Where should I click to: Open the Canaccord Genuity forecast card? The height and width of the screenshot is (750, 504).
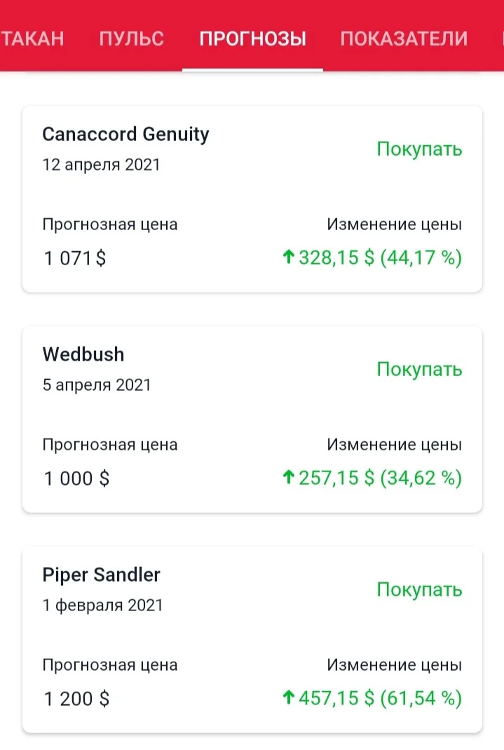252,199
